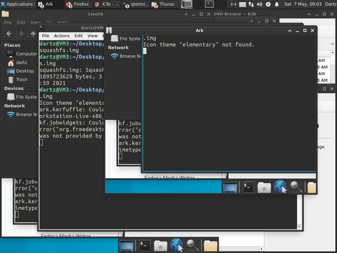Roll up the Ark window with caret button
This screenshot has width=337, height=253.
(290, 31)
